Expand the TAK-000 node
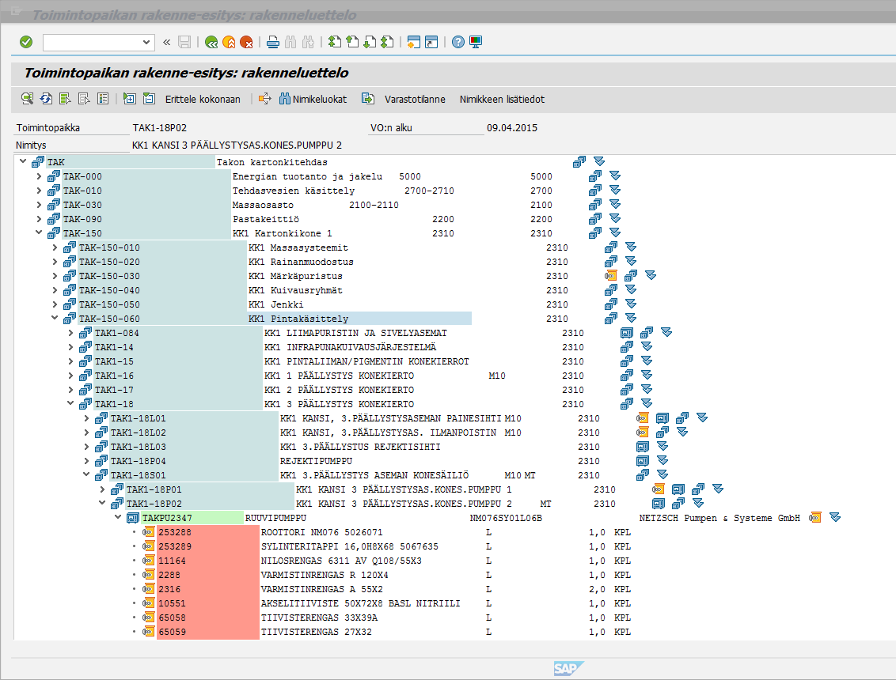 click(x=39, y=176)
